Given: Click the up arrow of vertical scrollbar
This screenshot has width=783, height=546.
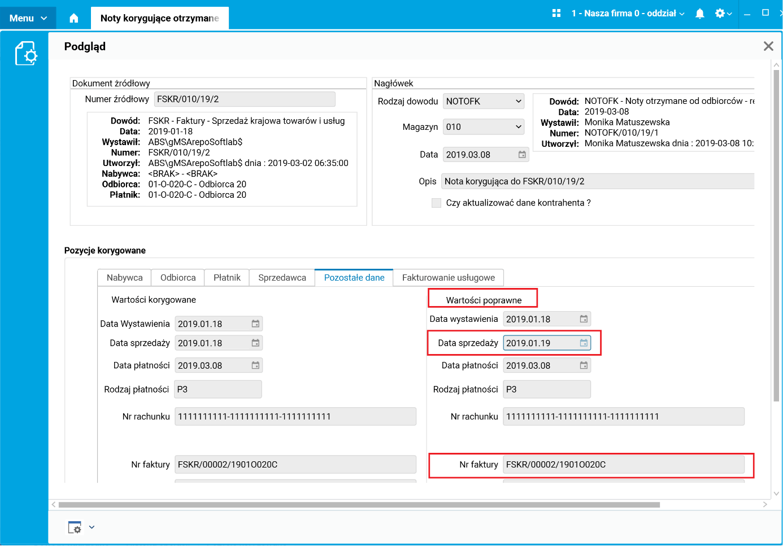Looking at the screenshot, I should pyautogui.click(x=776, y=65).
